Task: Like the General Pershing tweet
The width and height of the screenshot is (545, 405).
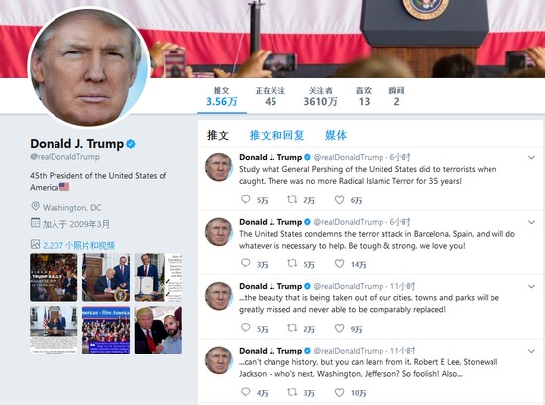Action: click(x=339, y=200)
